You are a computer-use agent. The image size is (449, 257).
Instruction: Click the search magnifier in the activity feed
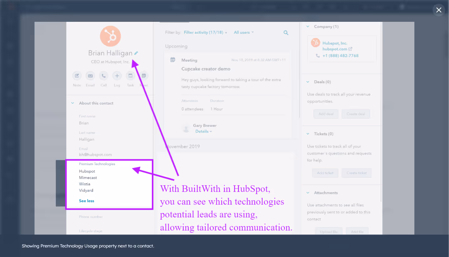pos(286,32)
